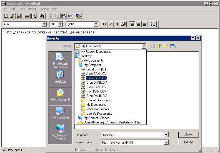Click the New document toolbar icon
The height and width of the screenshot is (153, 220).
point(6,16)
